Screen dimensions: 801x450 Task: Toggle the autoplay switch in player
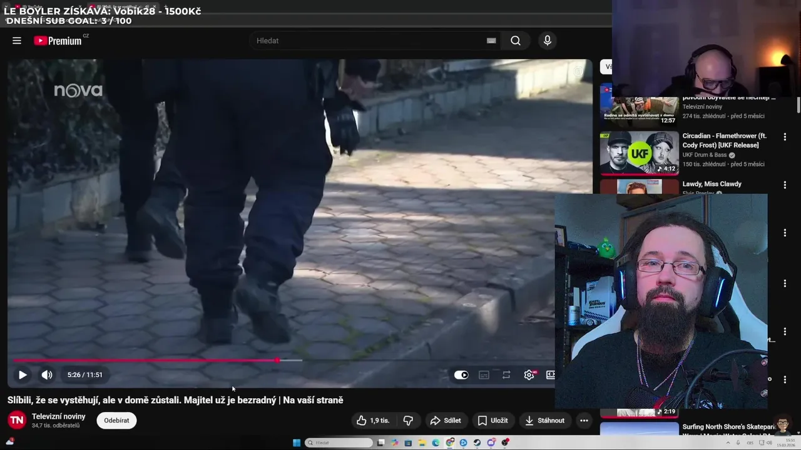tap(461, 375)
